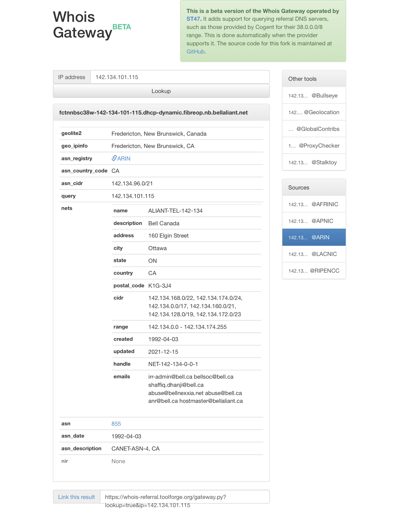The width and height of the screenshot is (399, 517).
Task: Click the Sources panel heading
Action: click(x=314, y=187)
